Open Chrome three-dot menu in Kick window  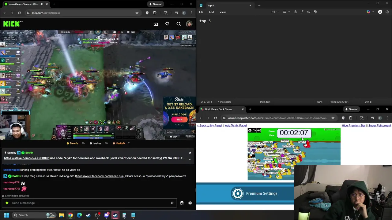(191, 13)
